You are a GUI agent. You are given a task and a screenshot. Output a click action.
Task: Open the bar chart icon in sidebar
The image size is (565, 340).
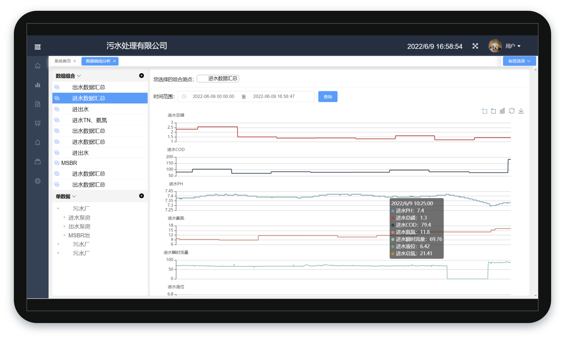pos(37,85)
